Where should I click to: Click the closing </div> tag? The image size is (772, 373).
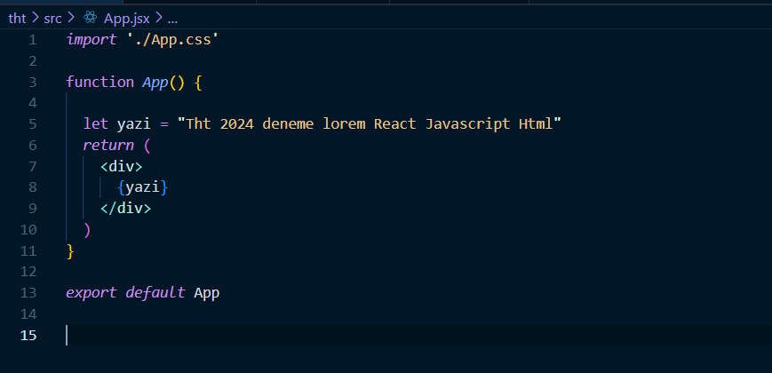125,209
